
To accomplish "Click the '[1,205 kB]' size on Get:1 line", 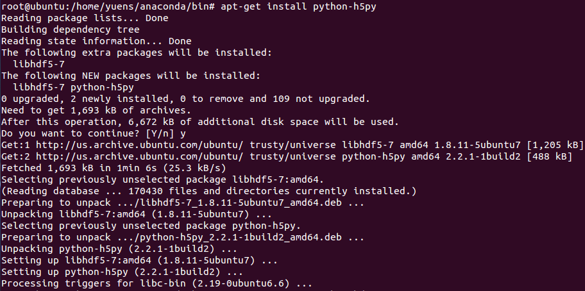I will pyautogui.click(x=554, y=145).
